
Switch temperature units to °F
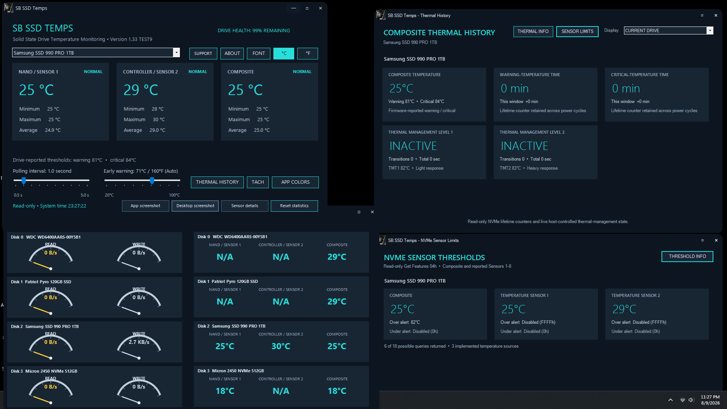pyautogui.click(x=307, y=53)
